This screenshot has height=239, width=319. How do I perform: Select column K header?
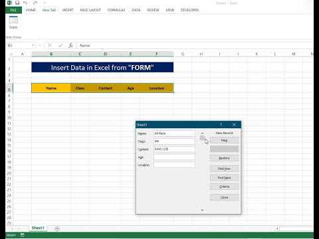(x=257, y=54)
